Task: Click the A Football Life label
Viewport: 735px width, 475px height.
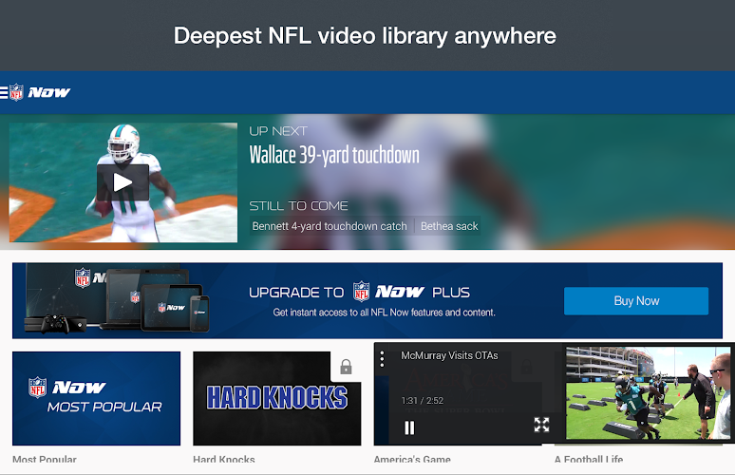Action: coord(589,460)
